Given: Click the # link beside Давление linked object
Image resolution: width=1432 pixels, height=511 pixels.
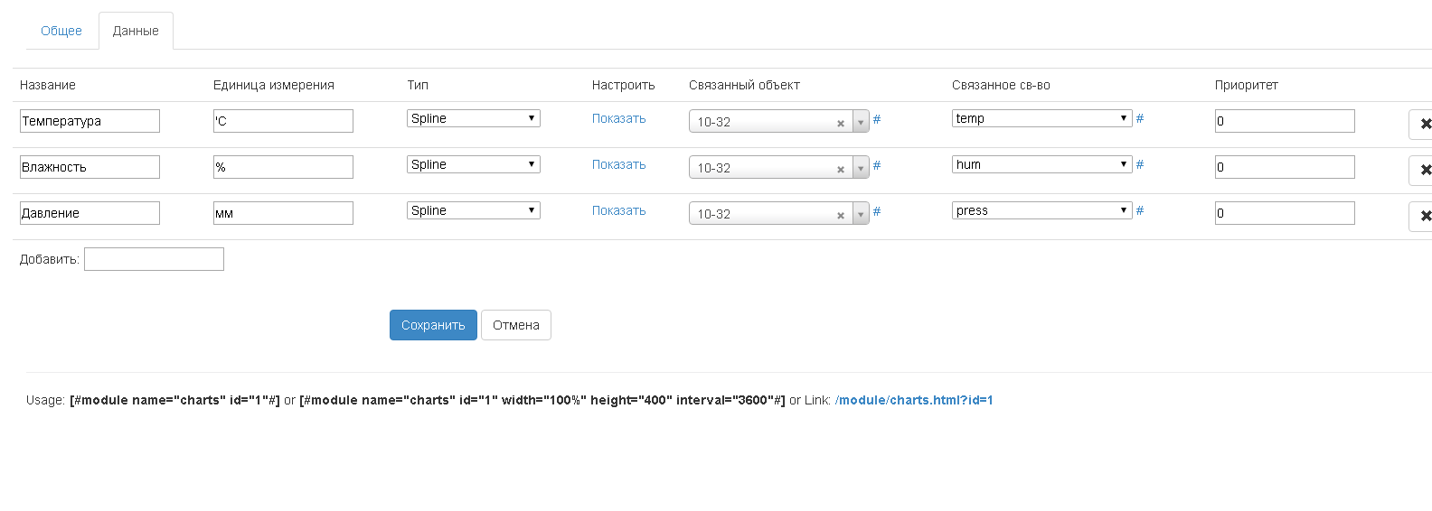Looking at the screenshot, I should 877,211.
